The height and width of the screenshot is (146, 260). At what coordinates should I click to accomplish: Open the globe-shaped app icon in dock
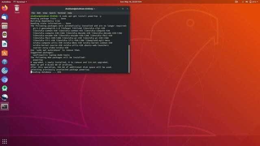(x=4, y=97)
